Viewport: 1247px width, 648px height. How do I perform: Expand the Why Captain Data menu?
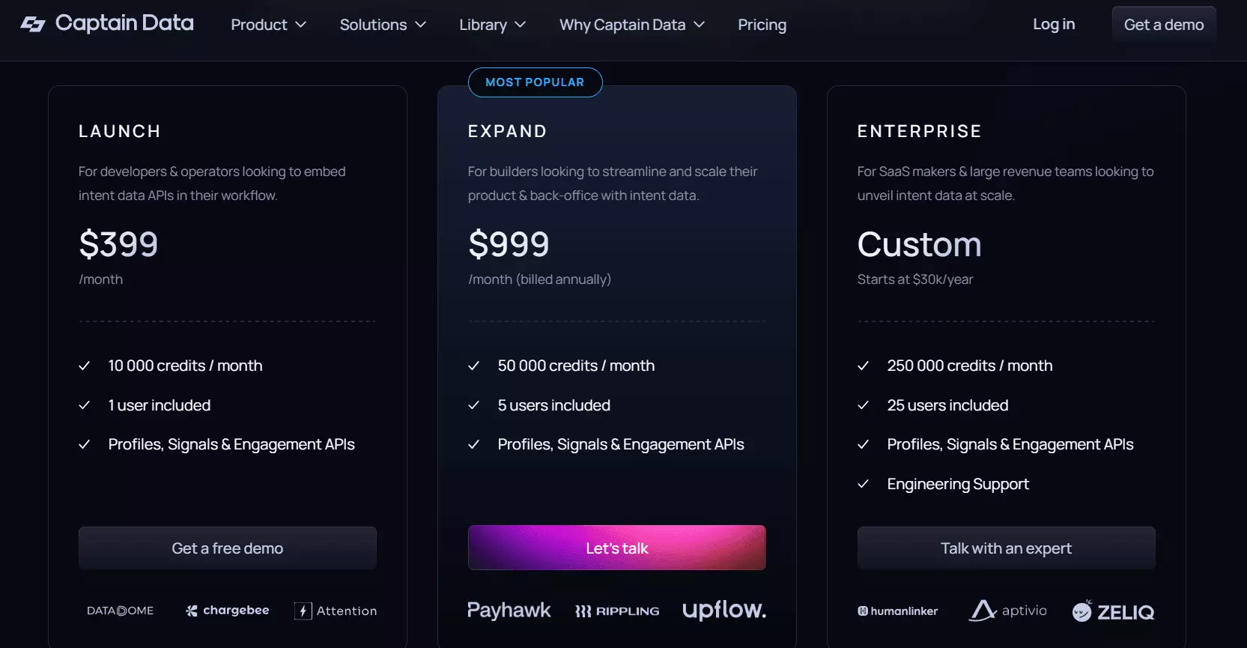pyautogui.click(x=631, y=25)
